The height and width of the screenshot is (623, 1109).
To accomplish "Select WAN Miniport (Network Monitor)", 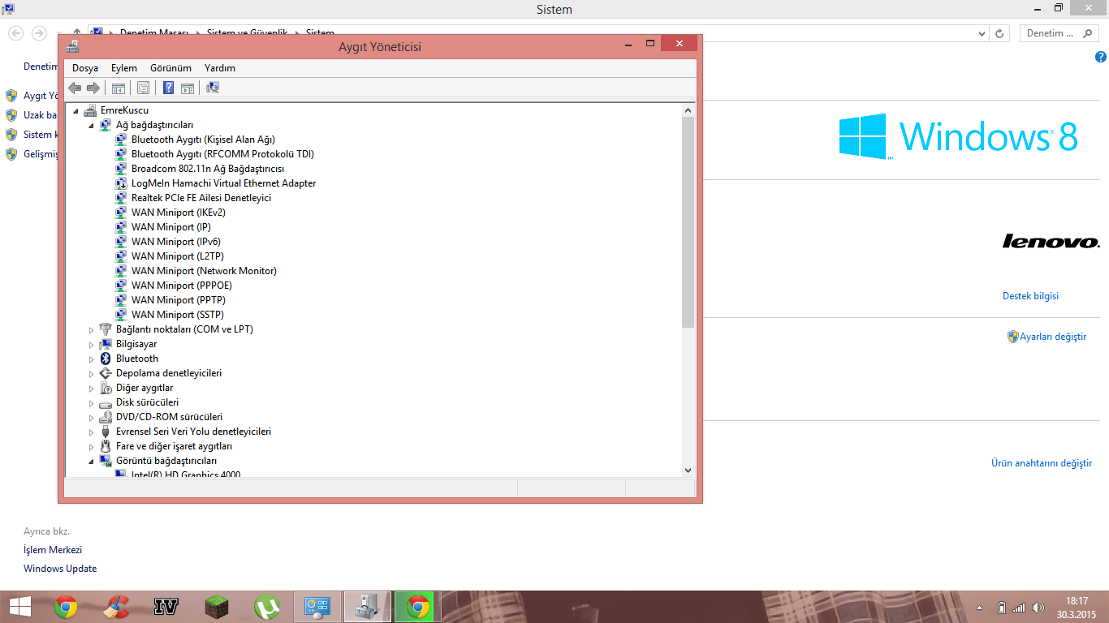I will (x=204, y=271).
